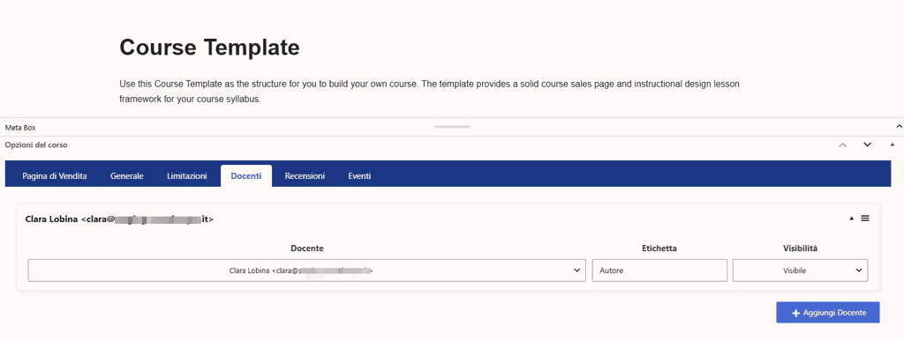Add a teacher with Aggiungi Docente button
Image resolution: width=904 pixels, height=341 pixels.
pyautogui.click(x=828, y=313)
